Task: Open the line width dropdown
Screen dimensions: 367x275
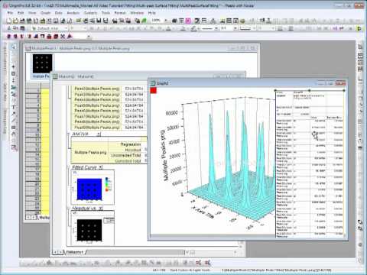Action: coord(235,28)
